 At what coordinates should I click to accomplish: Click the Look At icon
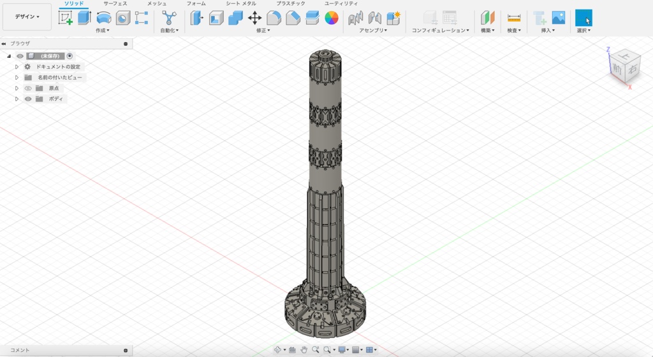(x=292, y=350)
